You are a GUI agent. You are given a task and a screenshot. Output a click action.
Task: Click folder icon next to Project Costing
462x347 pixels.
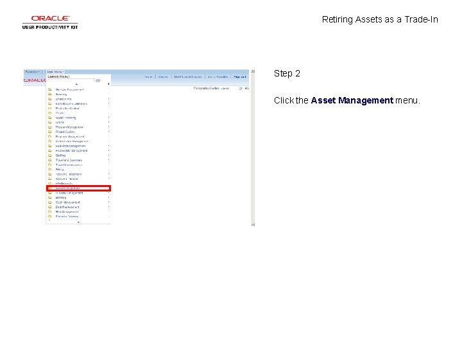tap(50, 132)
